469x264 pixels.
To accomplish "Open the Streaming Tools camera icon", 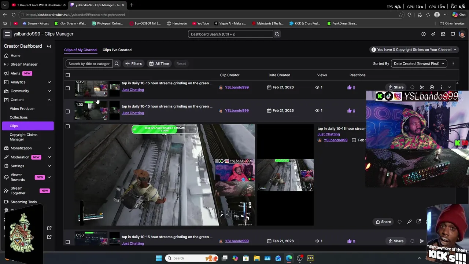I will coord(6,202).
